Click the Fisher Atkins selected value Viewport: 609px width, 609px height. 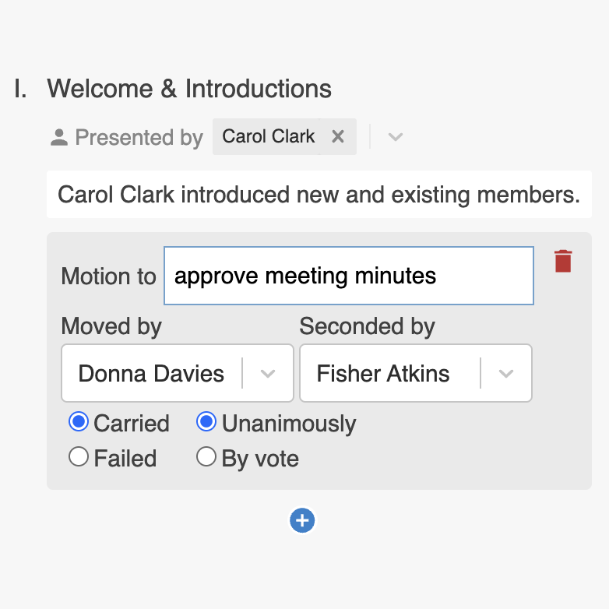pyautogui.click(x=383, y=374)
